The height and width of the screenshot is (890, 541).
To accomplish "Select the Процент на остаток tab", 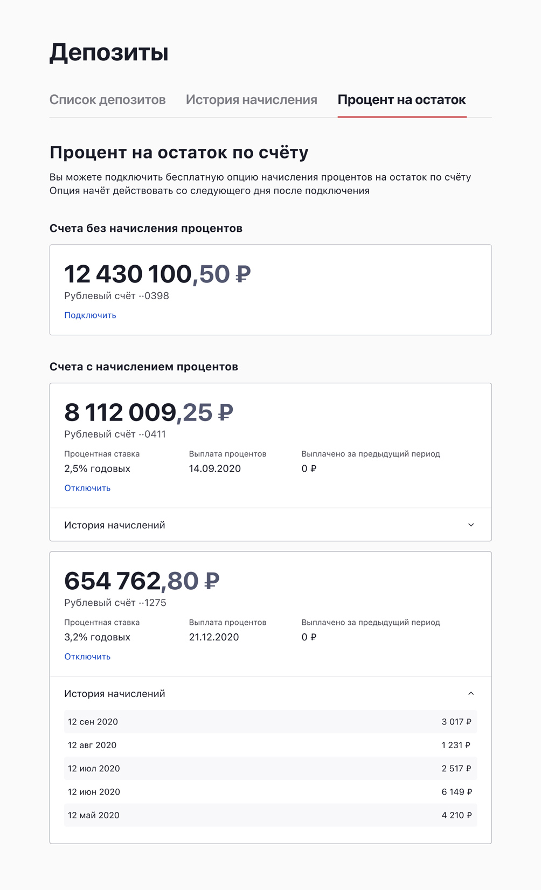I will tap(401, 100).
